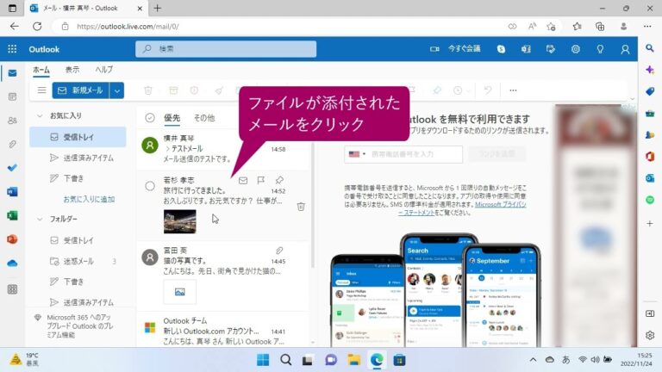662x372 pixels.
Task: Open the People contacts icon
Action: (12, 121)
